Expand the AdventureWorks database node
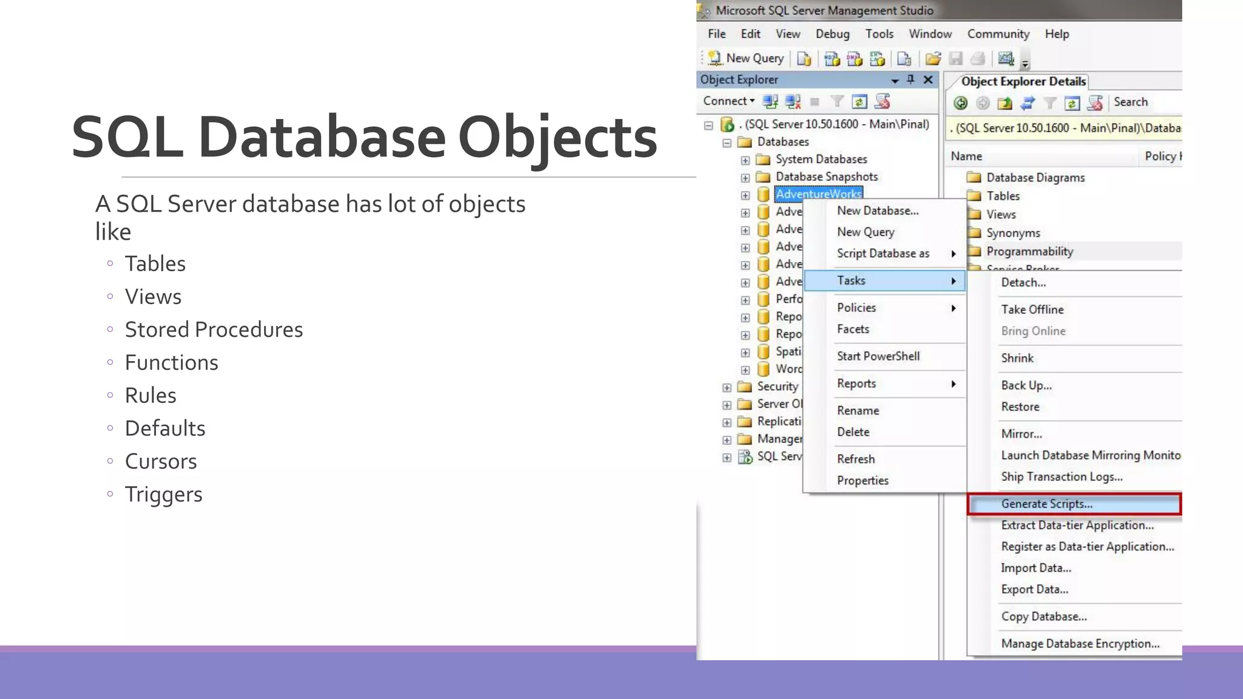Viewport: 1243px width, 699px height. click(745, 195)
